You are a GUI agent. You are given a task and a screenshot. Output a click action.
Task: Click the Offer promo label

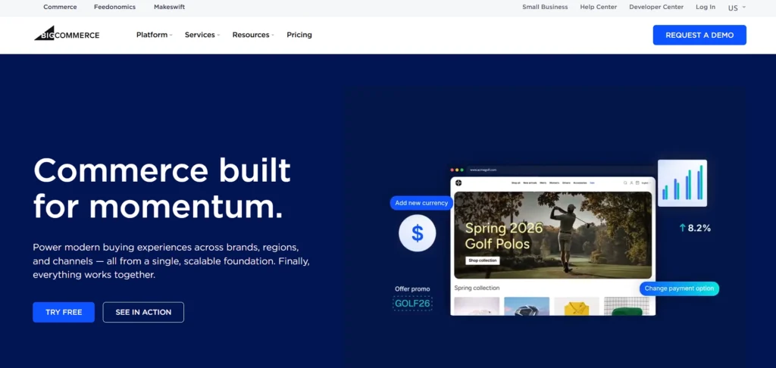412,288
